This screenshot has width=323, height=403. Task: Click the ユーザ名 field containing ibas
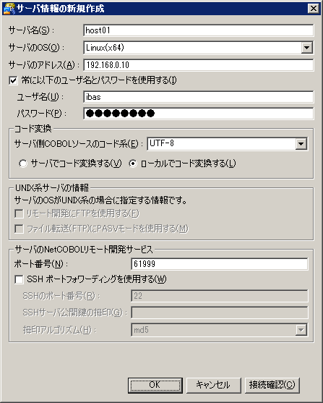[198, 97]
